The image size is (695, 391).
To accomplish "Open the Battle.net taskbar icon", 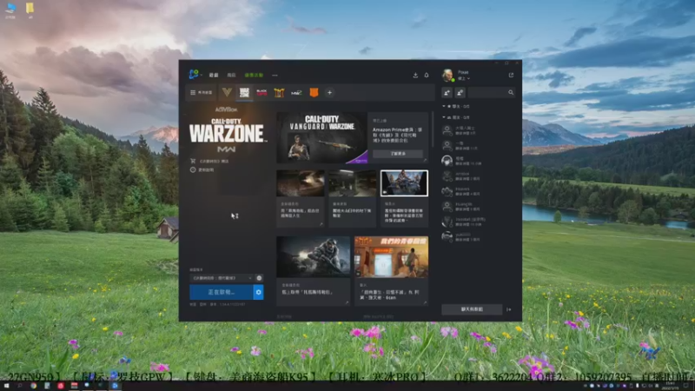I will click(115, 386).
